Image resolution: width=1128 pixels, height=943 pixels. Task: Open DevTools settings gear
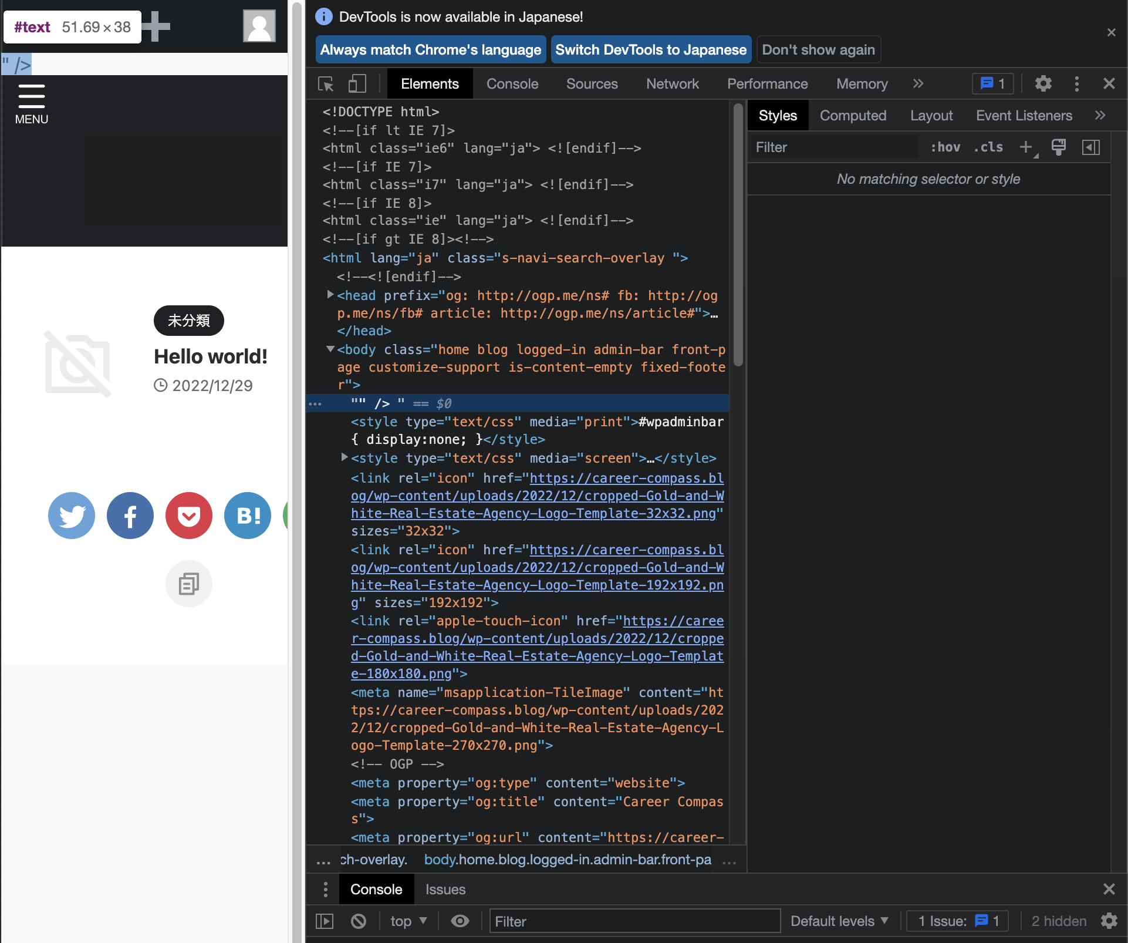[1043, 83]
